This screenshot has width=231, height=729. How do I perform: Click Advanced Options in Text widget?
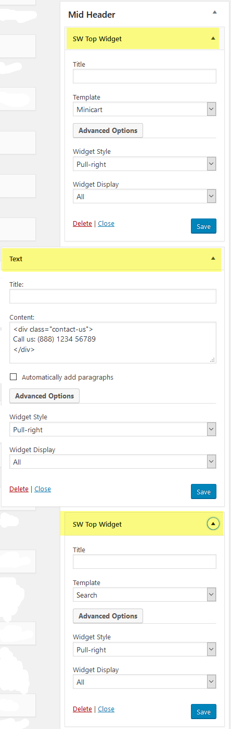coord(44,396)
